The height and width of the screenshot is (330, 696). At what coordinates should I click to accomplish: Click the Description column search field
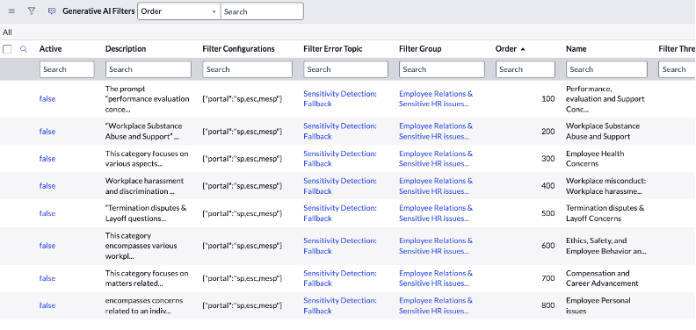coord(149,69)
